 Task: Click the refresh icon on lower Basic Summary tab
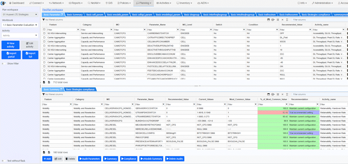click(61, 89)
